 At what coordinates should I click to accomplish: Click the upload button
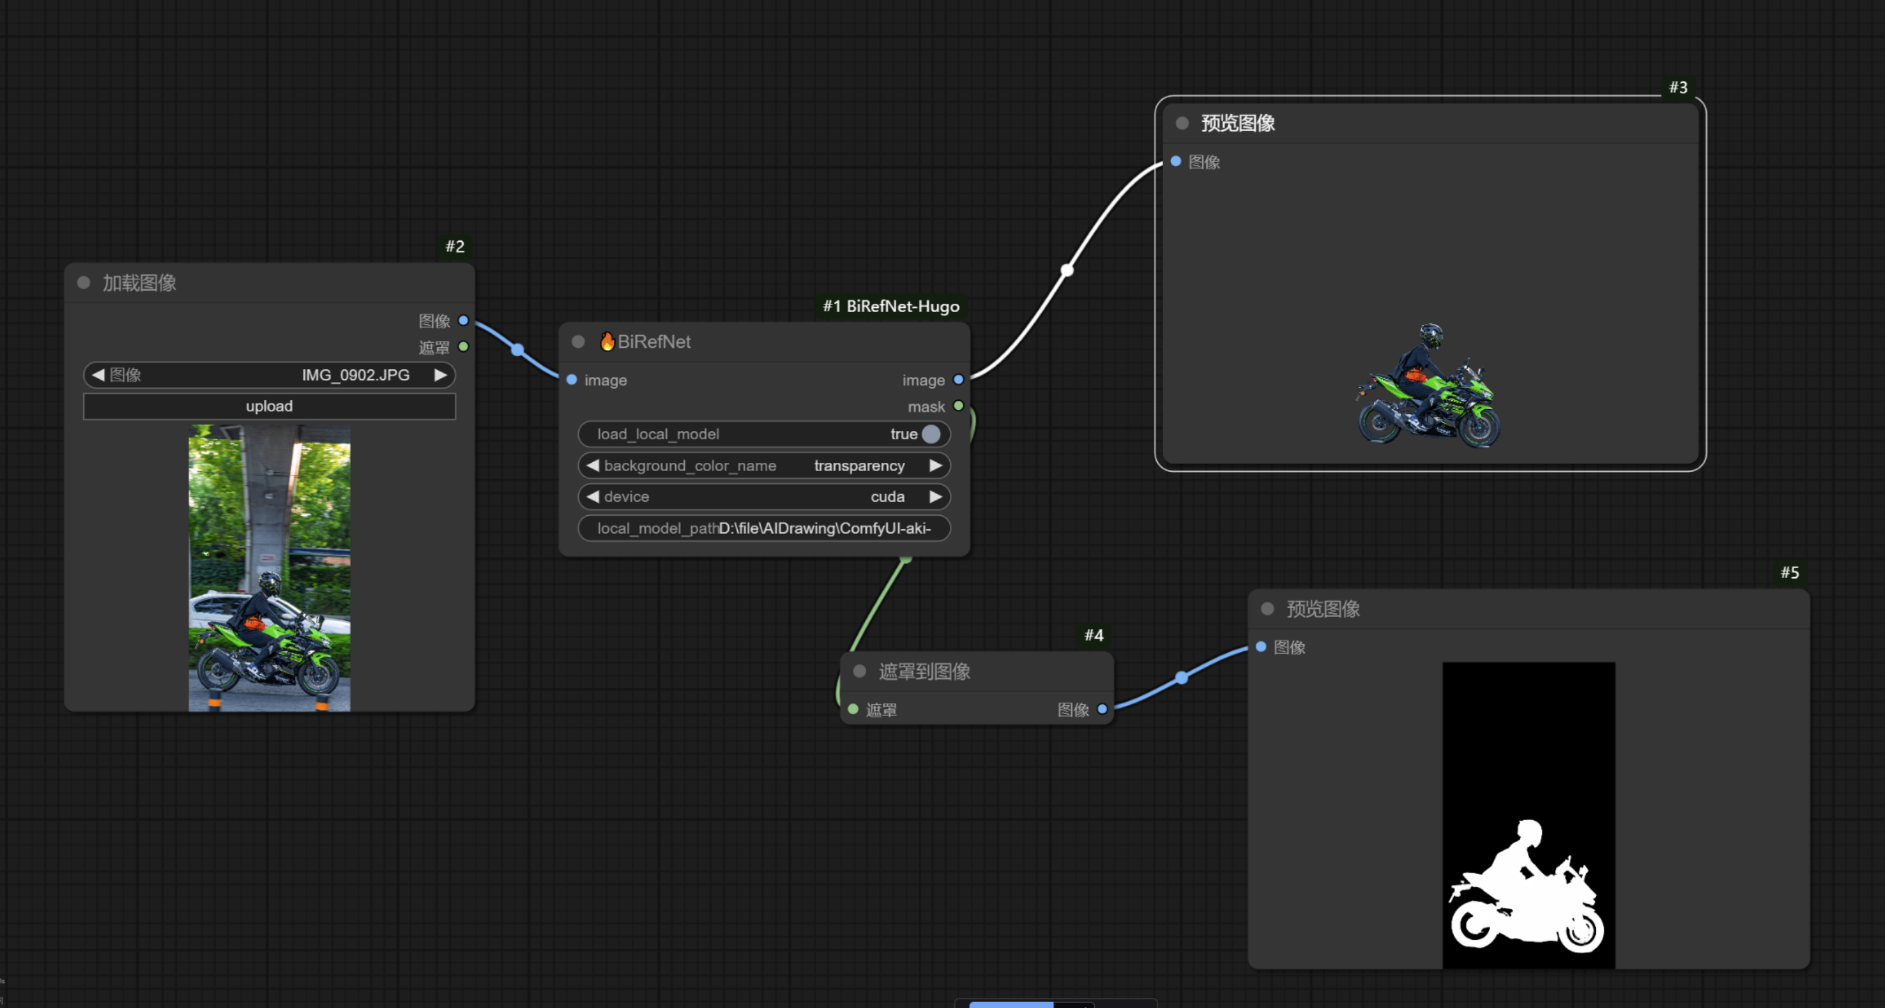269,406
